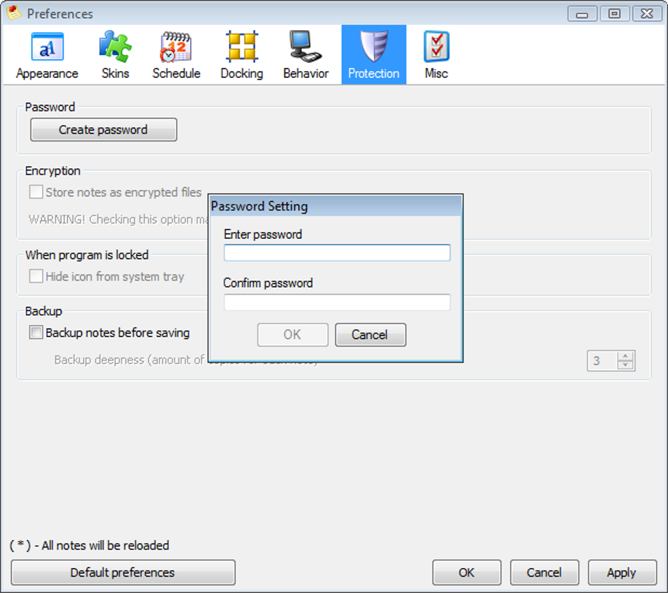Click the Enter password field

(x=337, y=253)
